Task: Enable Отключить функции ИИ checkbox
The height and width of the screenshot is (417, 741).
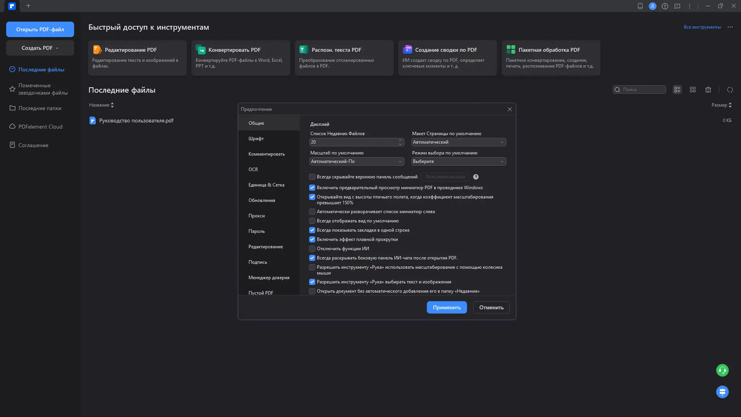Action: [x=312, y=249]
